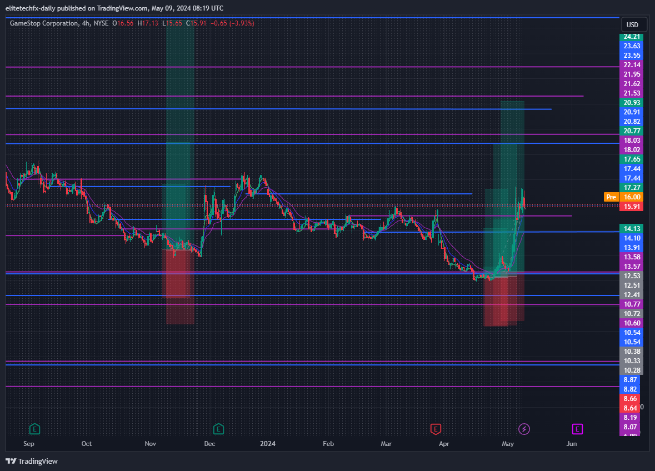
Task: Click the magenta E marker near Jun
Action: tap(577, 429)
